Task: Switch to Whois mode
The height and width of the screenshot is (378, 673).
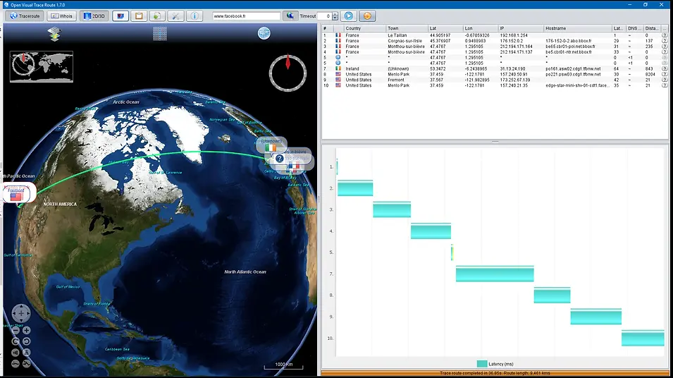Action: (x=62, y=16)
